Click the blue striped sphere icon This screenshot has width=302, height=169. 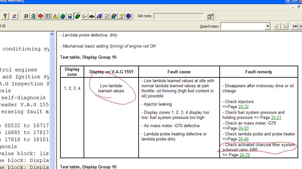coord(128,16)
